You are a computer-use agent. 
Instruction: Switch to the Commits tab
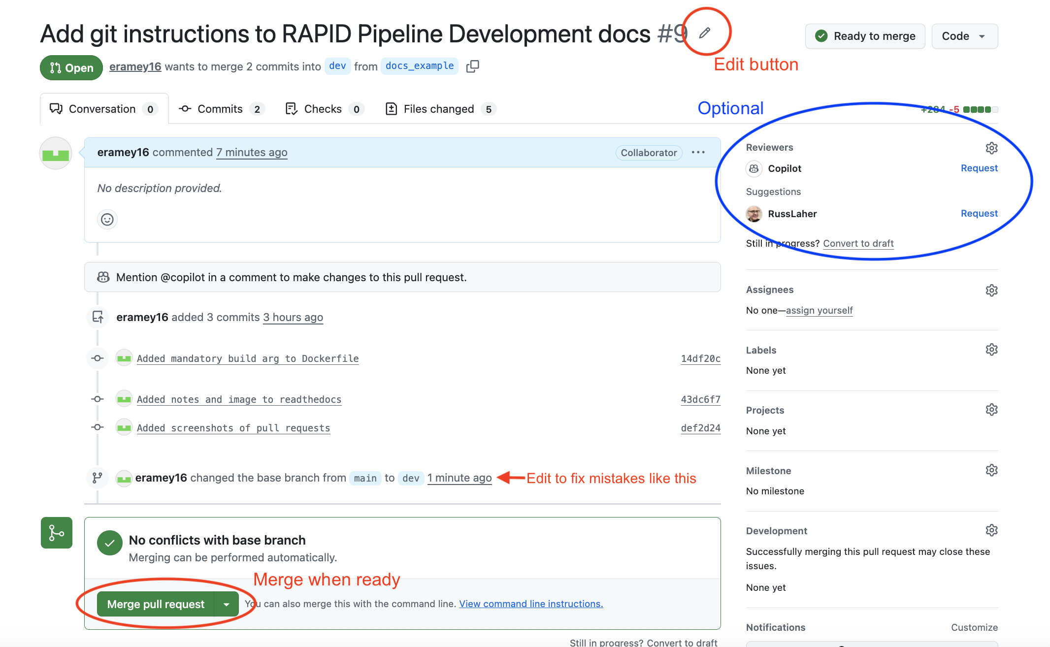coord(222,109)
